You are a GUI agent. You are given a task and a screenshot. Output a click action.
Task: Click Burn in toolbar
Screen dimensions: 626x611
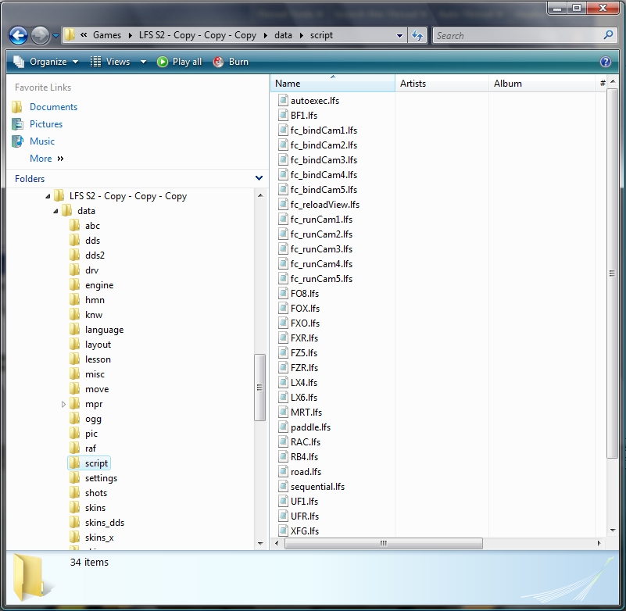[231, 62]
